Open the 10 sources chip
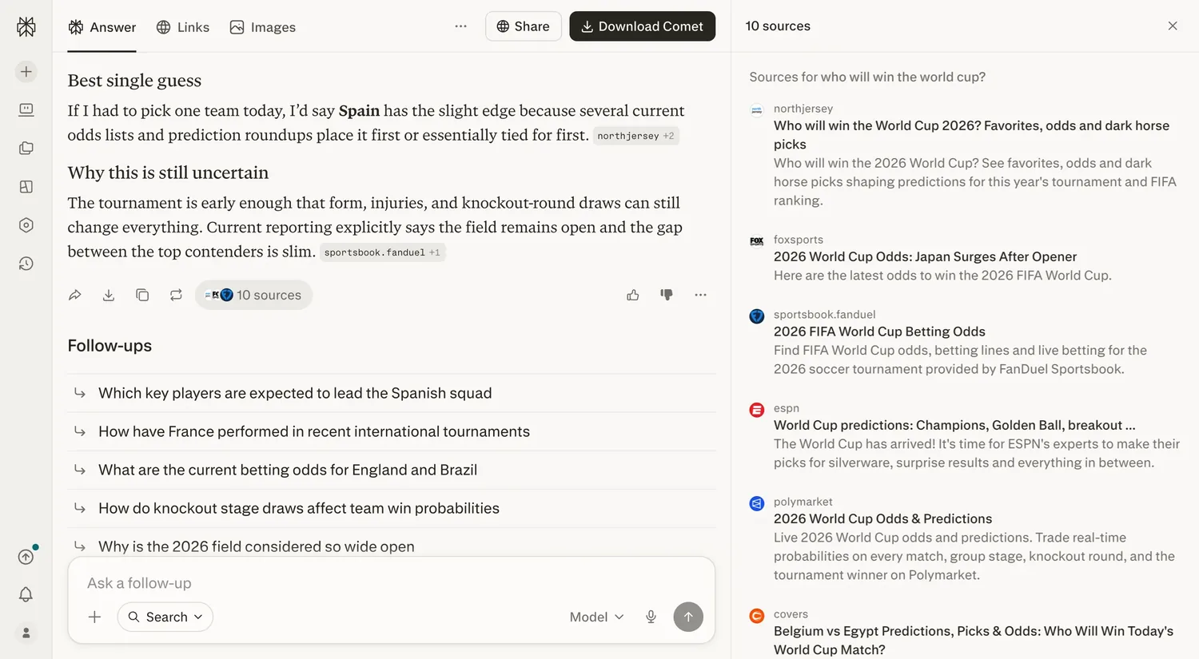The image size is (1199, 659). click(x=253, y=295)
